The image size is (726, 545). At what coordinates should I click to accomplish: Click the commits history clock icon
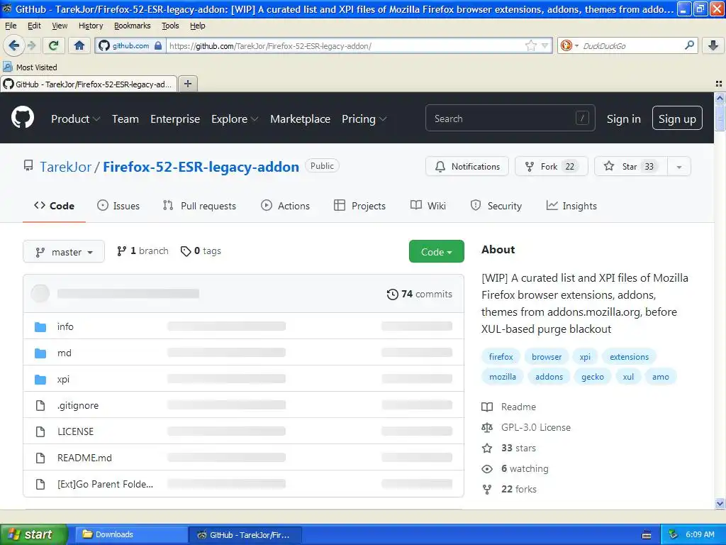[392, 294]
